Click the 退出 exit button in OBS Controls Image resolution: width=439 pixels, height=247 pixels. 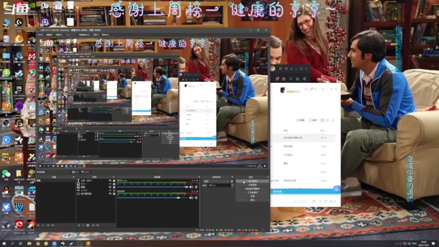coord(252,200)
